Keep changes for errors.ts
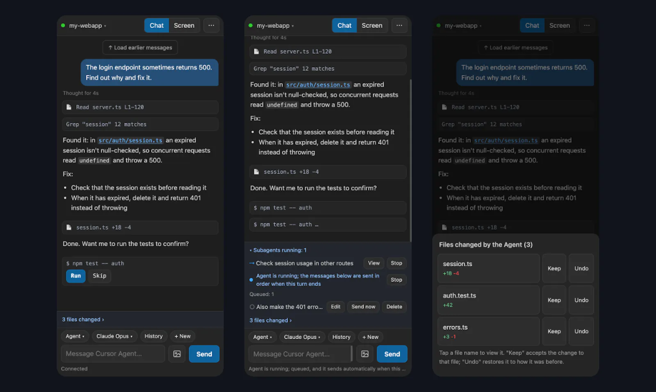This screenshot has height=392, width=656. coord(554,331)
